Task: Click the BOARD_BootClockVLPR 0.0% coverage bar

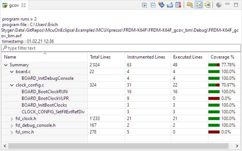Action: click(214, 98)
